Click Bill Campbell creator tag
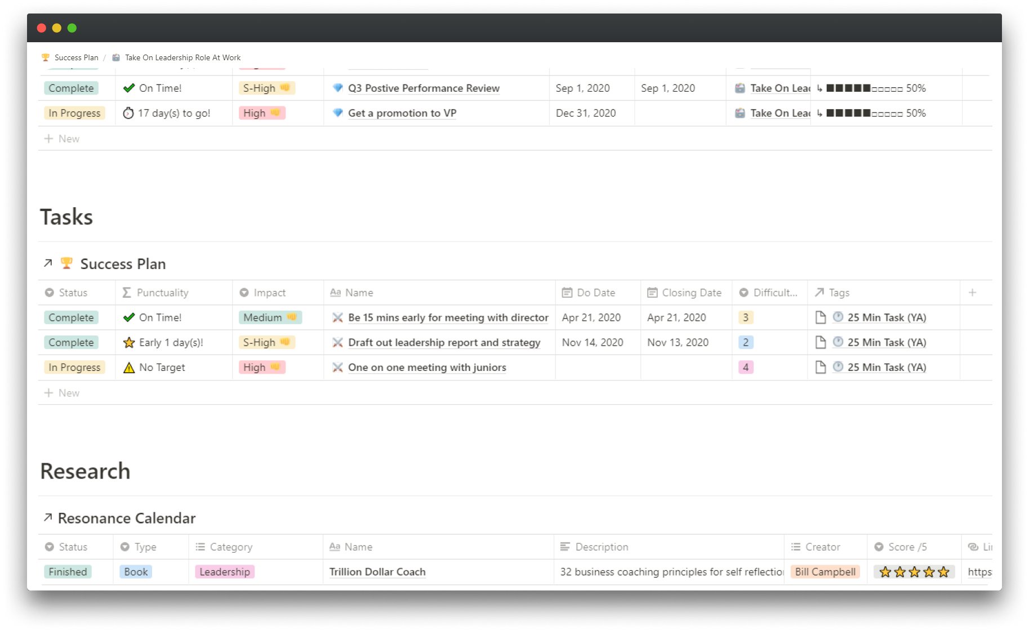 825,572
